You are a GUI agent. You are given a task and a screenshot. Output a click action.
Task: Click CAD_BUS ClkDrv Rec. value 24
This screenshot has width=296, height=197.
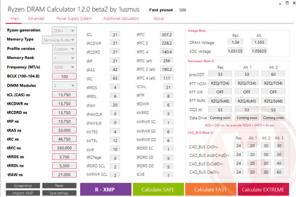[238, 146]
